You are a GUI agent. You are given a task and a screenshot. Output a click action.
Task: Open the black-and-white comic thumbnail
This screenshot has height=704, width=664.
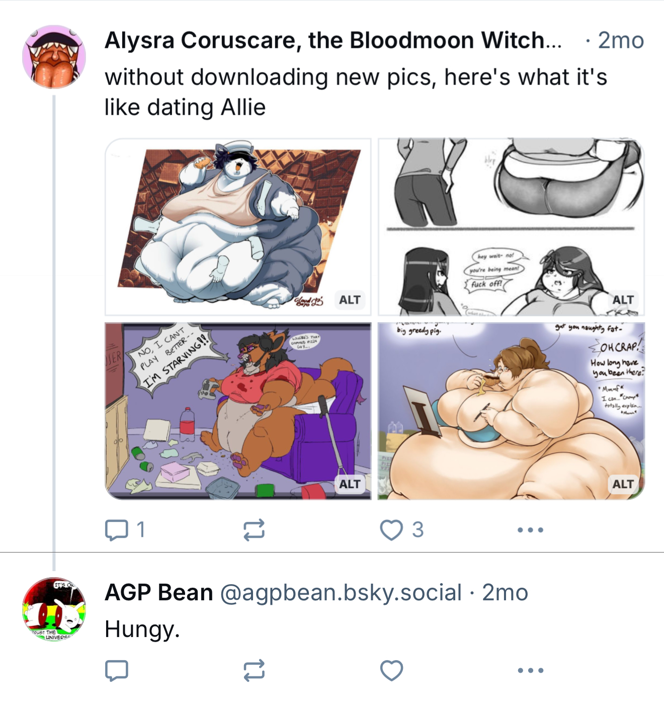(511, 227)
